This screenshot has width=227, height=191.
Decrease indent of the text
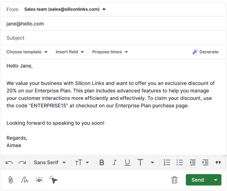point(193,162)
